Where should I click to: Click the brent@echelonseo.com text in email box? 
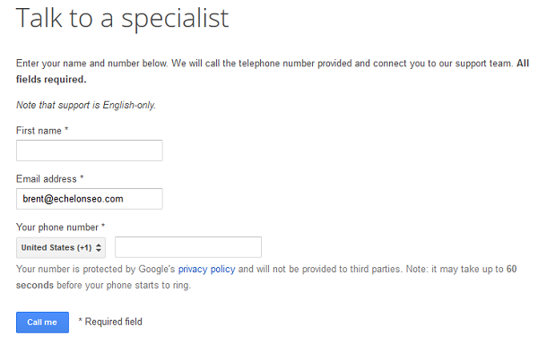tap(73, 199)
